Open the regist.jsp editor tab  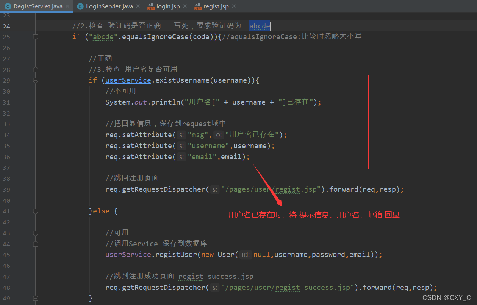(216, 6)
